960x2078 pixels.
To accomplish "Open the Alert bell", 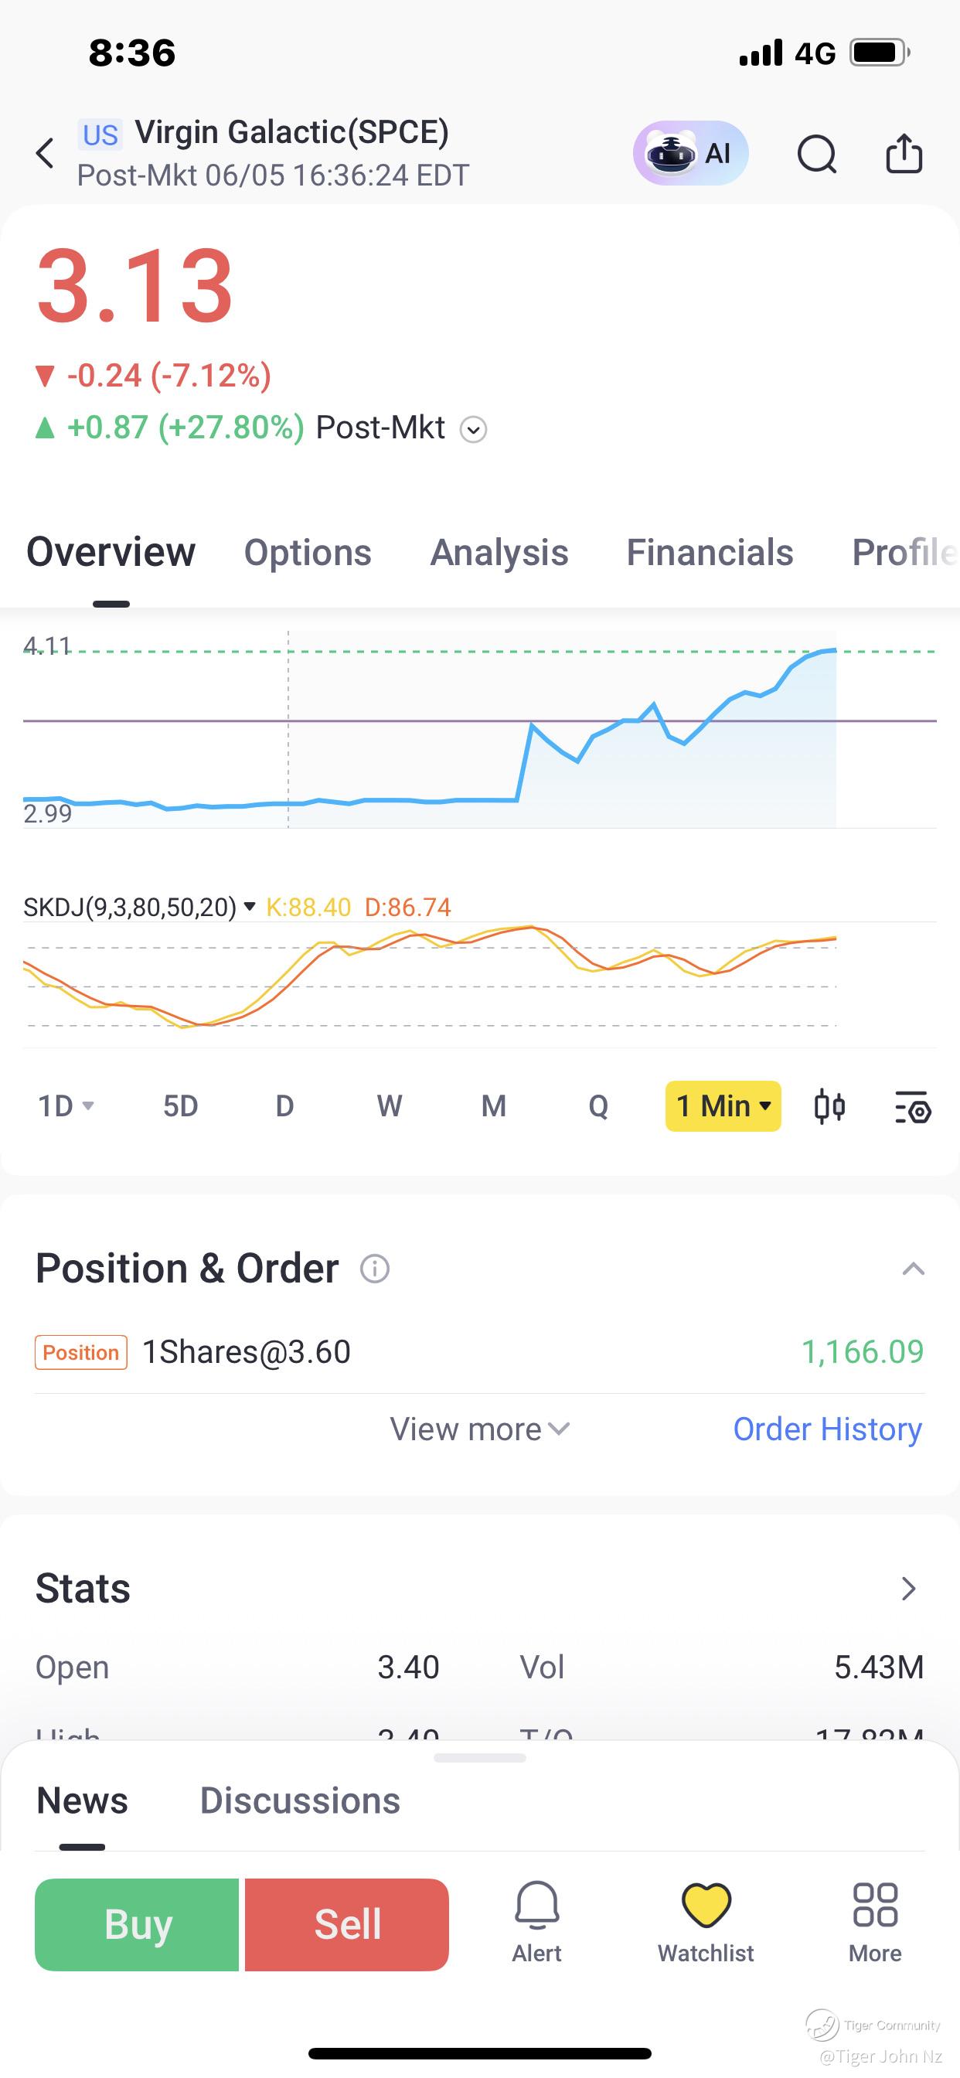I will tap(536, 1923).
